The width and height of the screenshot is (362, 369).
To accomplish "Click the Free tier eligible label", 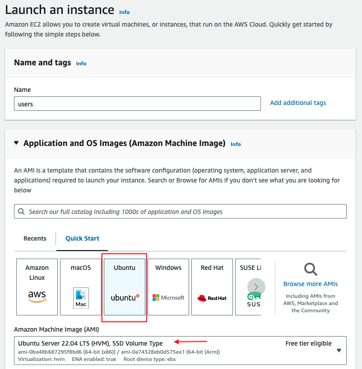I will pyautogui.click(x=308, y=344).
